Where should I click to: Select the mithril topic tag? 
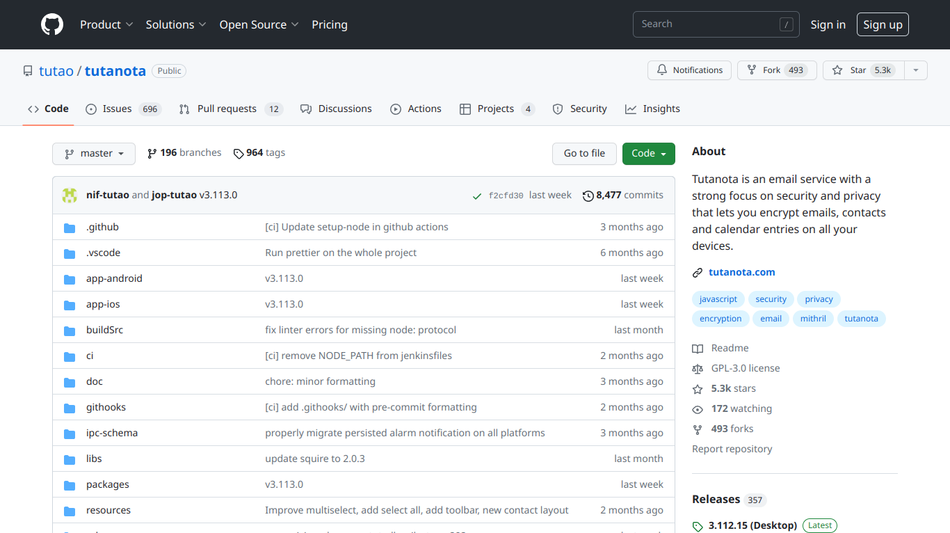click(813, 319)
